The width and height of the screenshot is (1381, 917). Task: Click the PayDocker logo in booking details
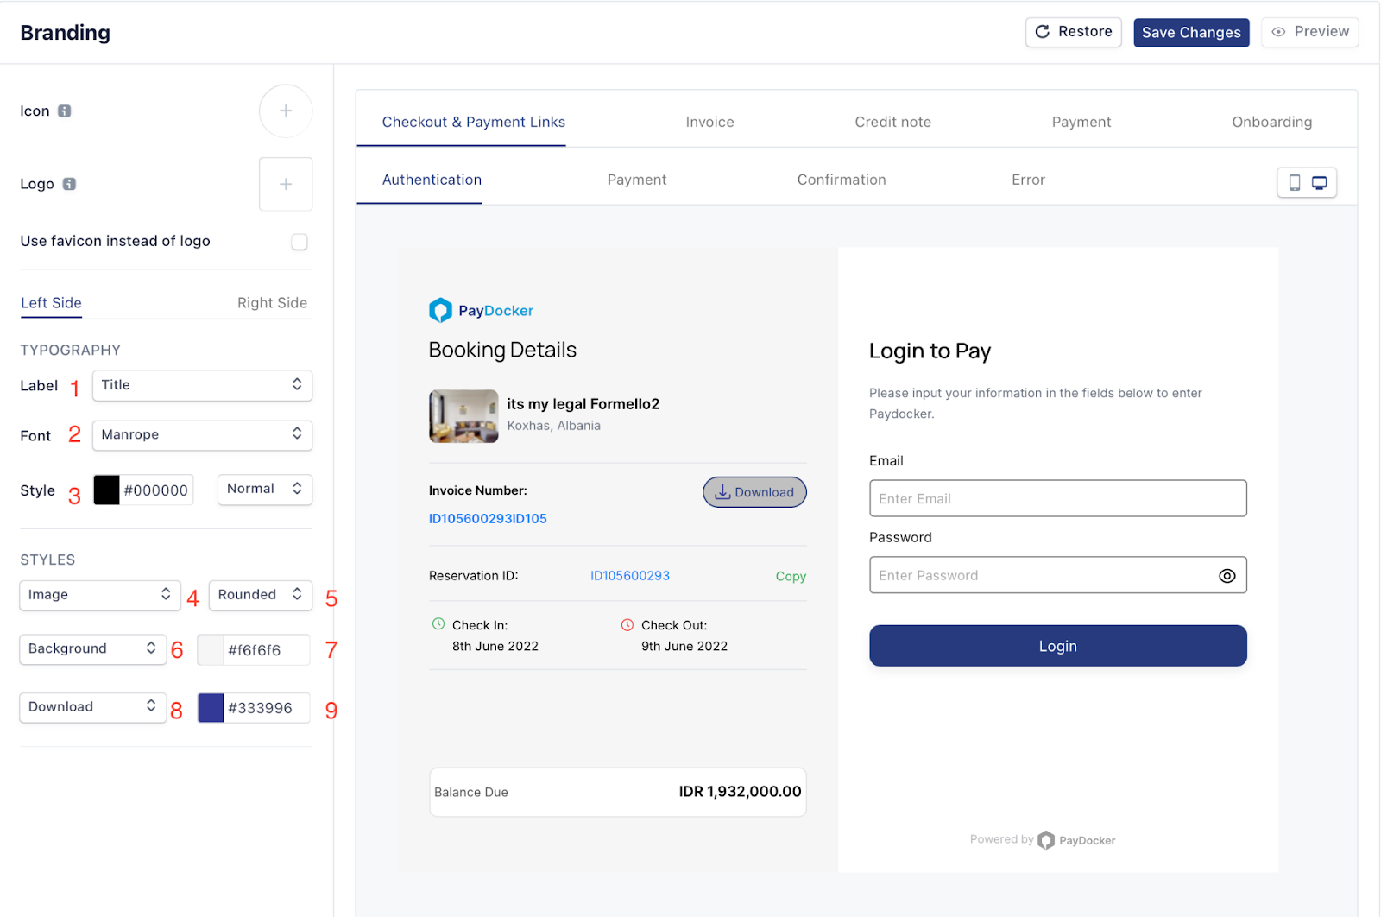[481, 311]
